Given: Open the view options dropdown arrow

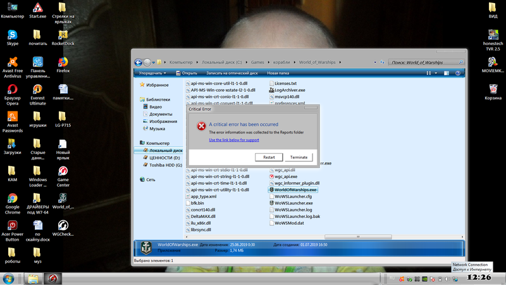Looking at the screenshot, I should 436,73.
